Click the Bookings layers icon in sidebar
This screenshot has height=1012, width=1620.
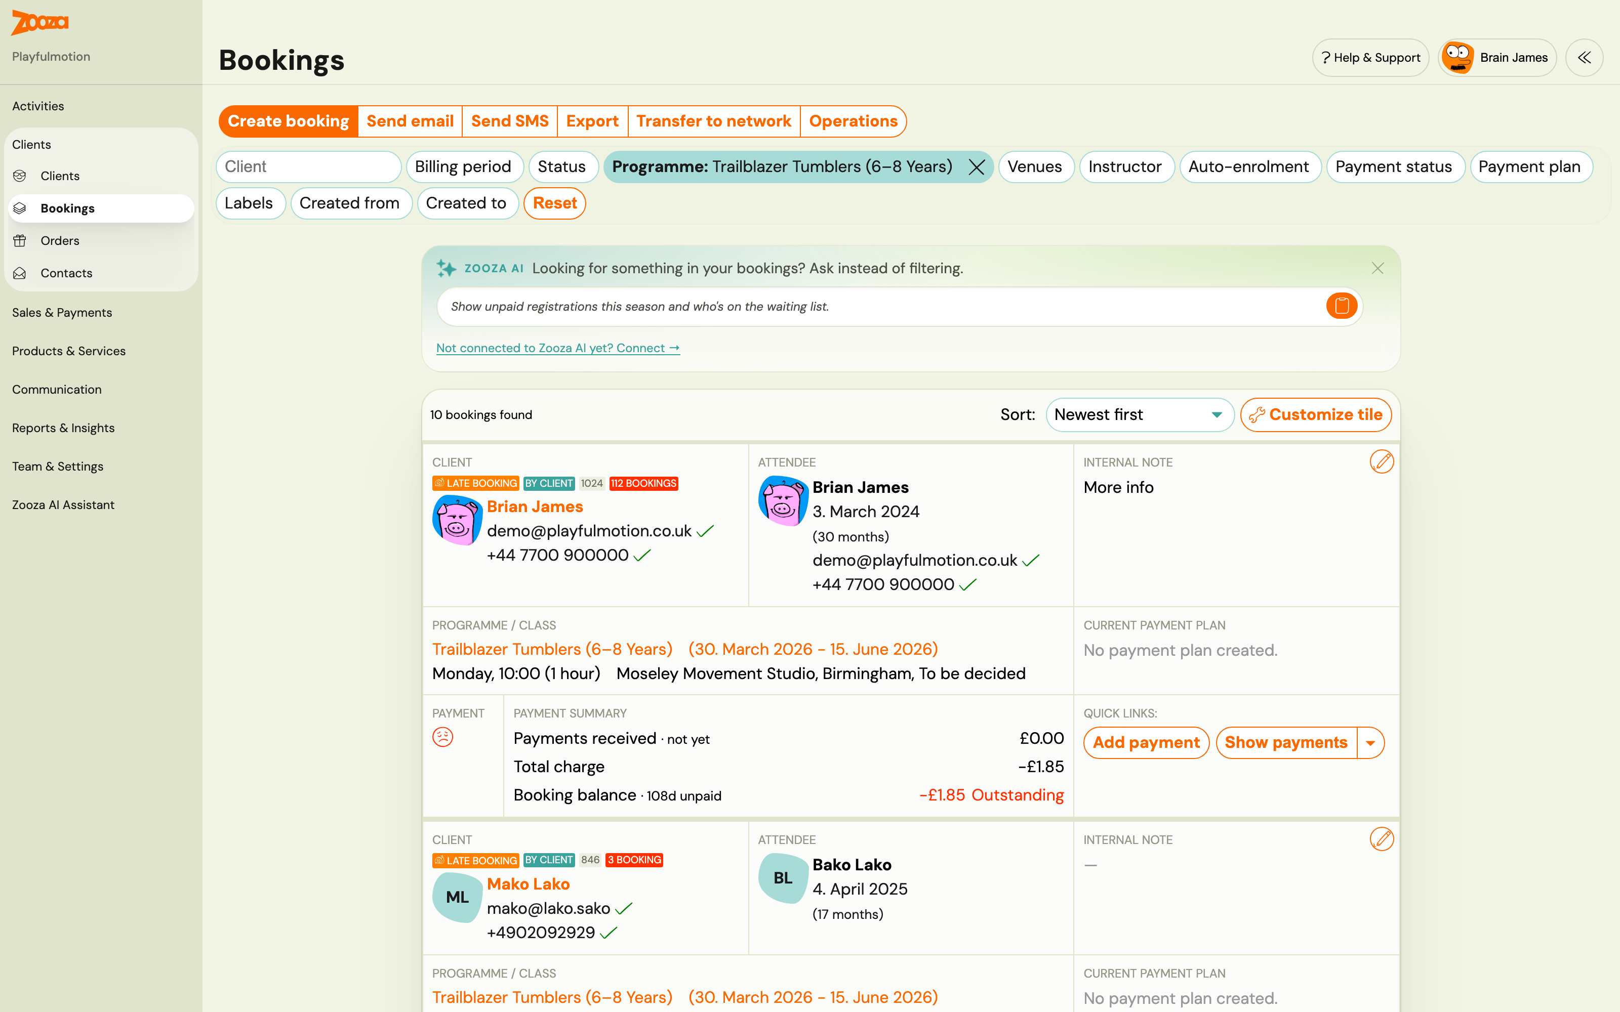click(20, 208)
